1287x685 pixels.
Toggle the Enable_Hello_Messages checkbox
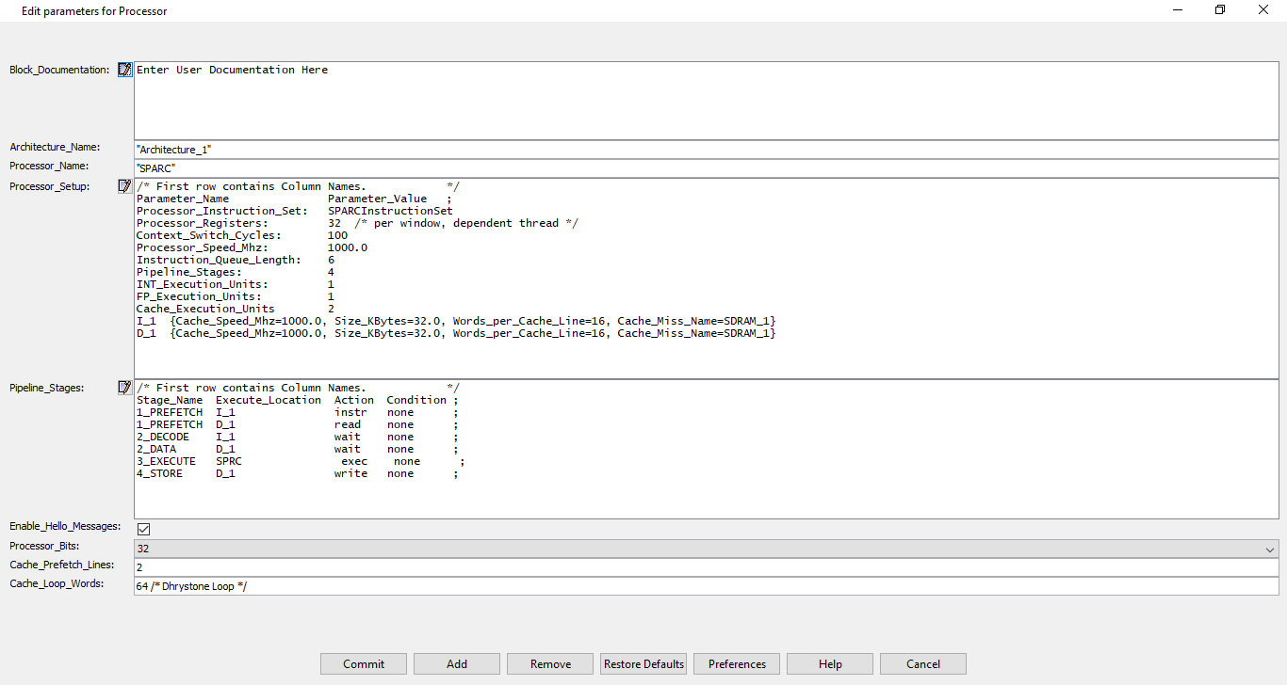coord(144,529)
